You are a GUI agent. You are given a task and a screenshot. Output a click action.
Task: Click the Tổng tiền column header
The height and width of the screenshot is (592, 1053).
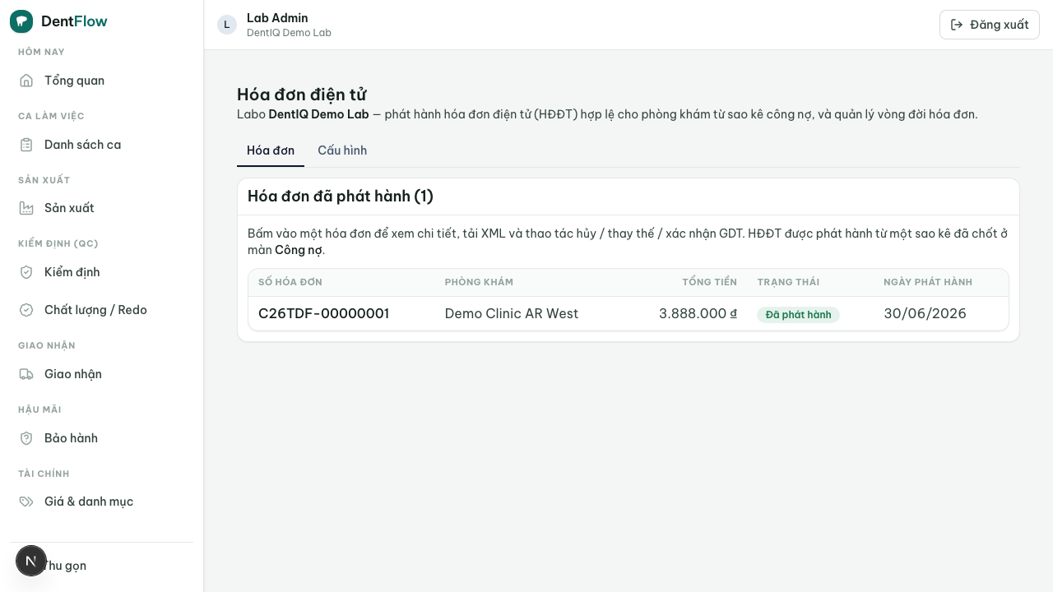coord(709,282)
